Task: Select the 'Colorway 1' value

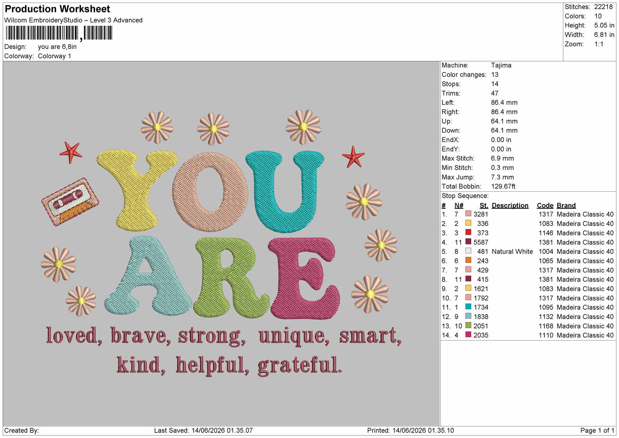Action: click(x=54, y=56)
